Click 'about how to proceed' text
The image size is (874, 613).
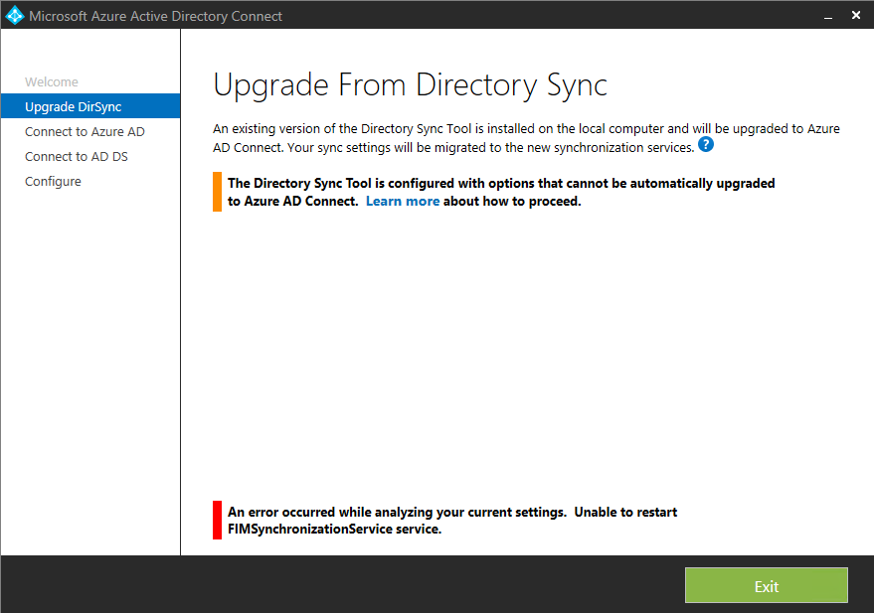[x=512, y=201]
